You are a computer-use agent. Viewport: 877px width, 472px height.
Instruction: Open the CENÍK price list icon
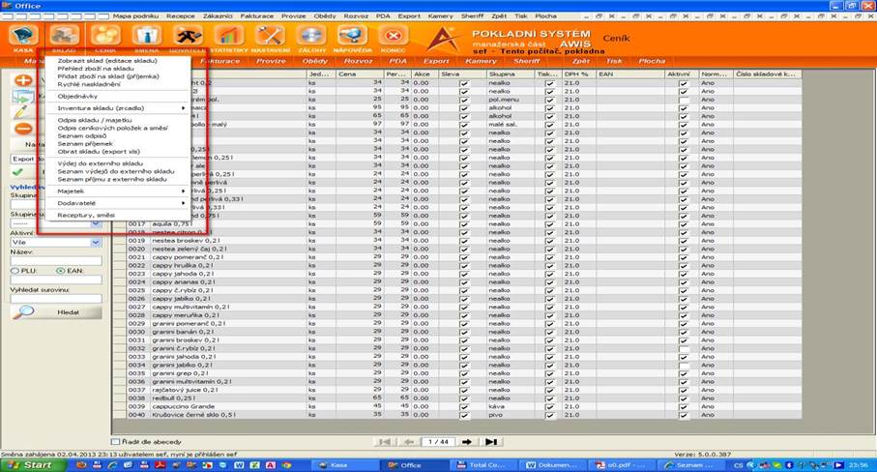click(x=105, y=37)
